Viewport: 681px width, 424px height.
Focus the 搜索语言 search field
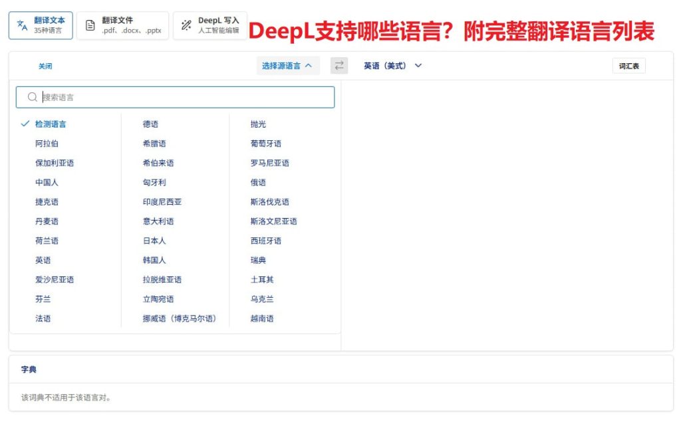pos(175,97)
